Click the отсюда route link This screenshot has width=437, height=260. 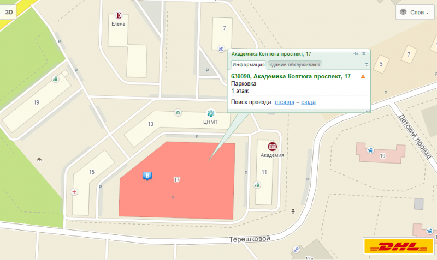click(284, 102)
